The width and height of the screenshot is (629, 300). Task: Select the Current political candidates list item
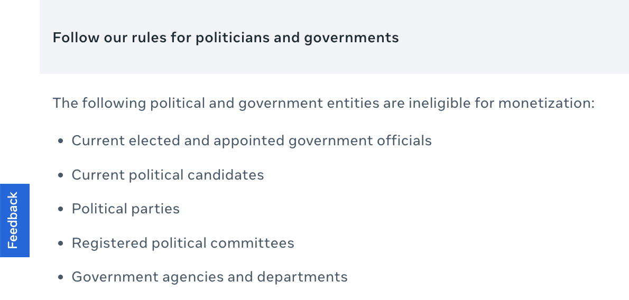168,175
